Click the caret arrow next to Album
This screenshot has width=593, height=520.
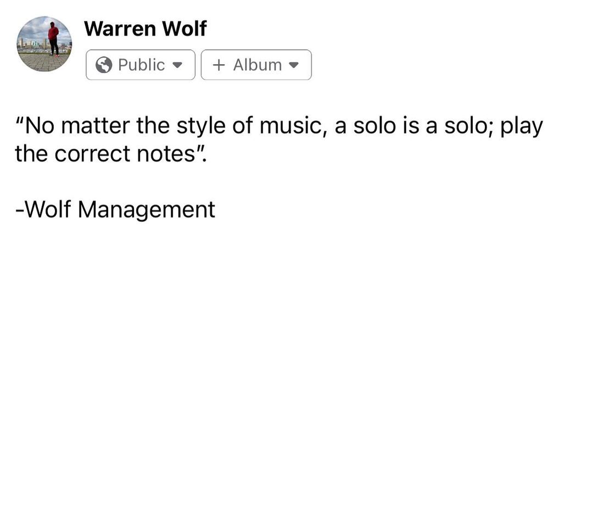coord(294,65)
